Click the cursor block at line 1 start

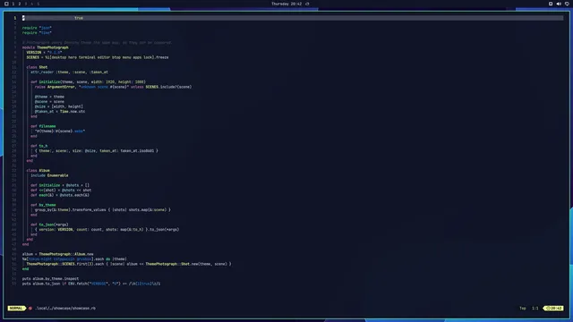pyautogui.click(x=23, y=18)
